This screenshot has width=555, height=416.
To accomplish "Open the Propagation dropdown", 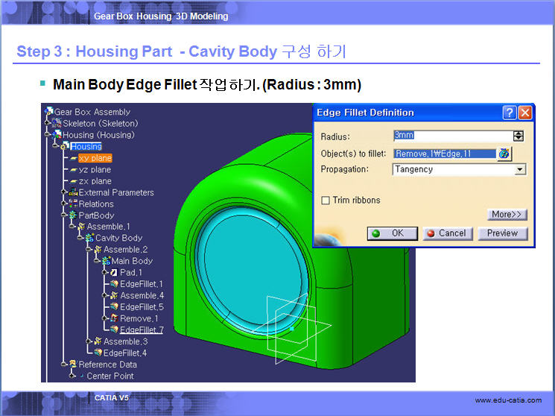I will 520,169.
